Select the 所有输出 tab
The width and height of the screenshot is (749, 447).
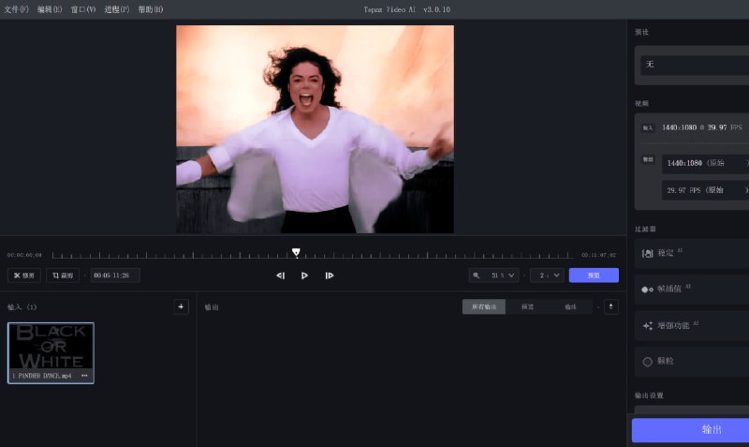click(484, 306)
